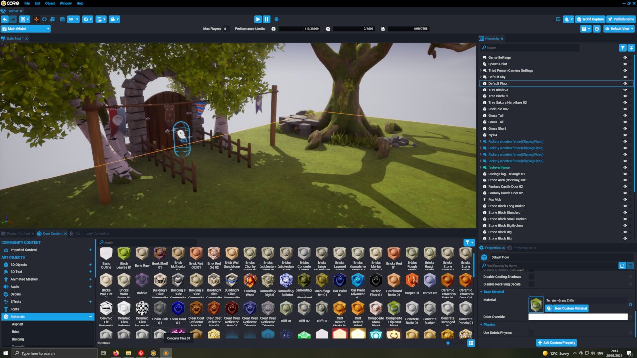Select the Bubble material icon

pos(142,280)
